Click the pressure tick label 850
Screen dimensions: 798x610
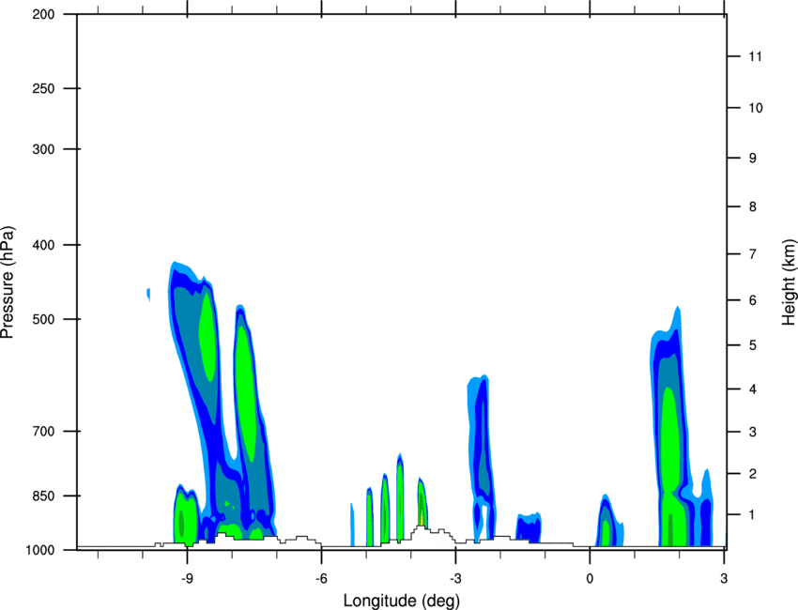(x=43, y=496)
